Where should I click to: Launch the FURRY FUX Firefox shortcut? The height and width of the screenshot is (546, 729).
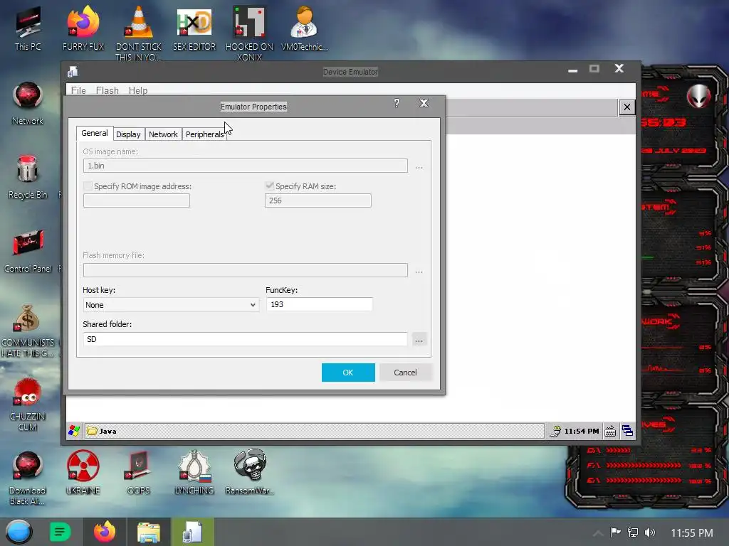83,28
